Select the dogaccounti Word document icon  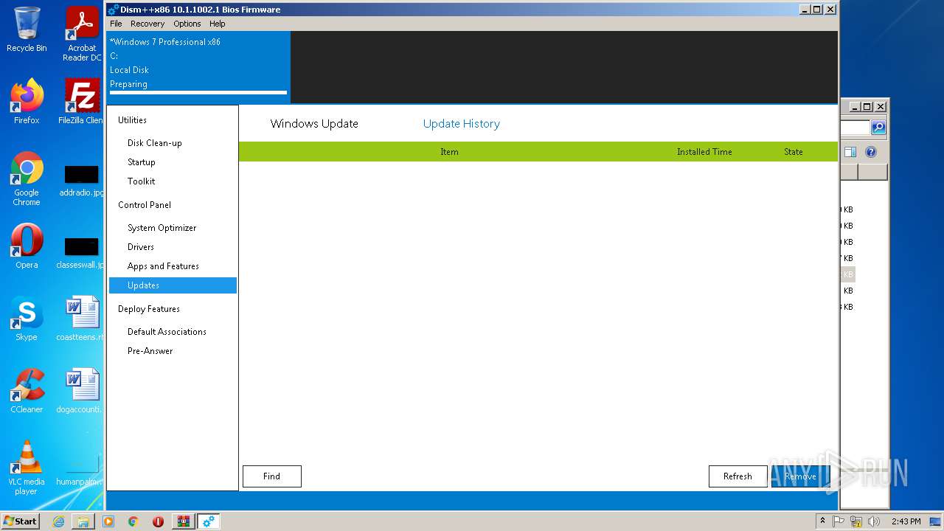82,391
